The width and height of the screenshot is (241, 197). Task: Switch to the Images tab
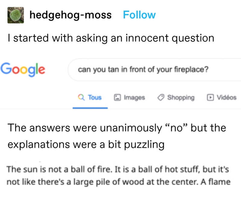[x=134, y=97]
